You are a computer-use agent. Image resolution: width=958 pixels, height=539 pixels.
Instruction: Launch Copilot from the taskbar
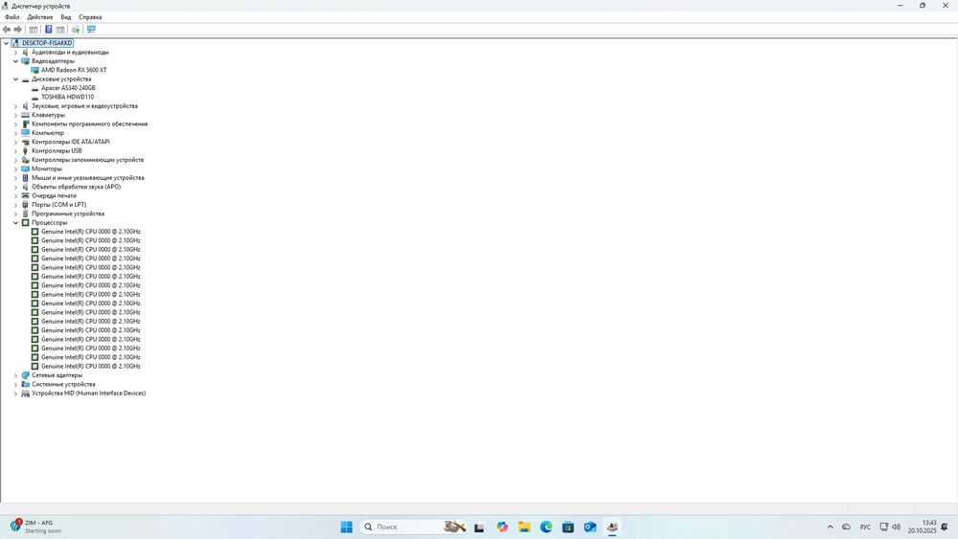click(x=502, y=527)
